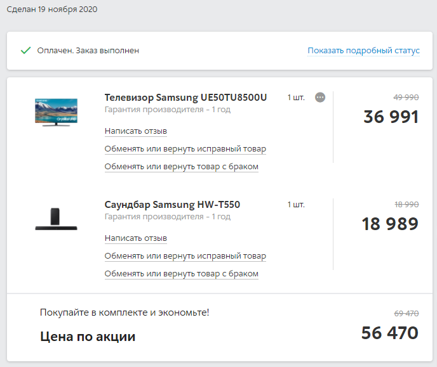This screenshot has width=437, height=367.
Task: Exchange or return working soundbar
Action: click(185, 256)
